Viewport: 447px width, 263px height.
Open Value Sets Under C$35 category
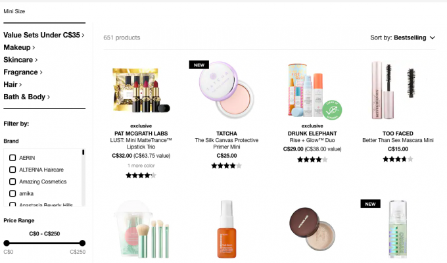(x=44, y=35)
